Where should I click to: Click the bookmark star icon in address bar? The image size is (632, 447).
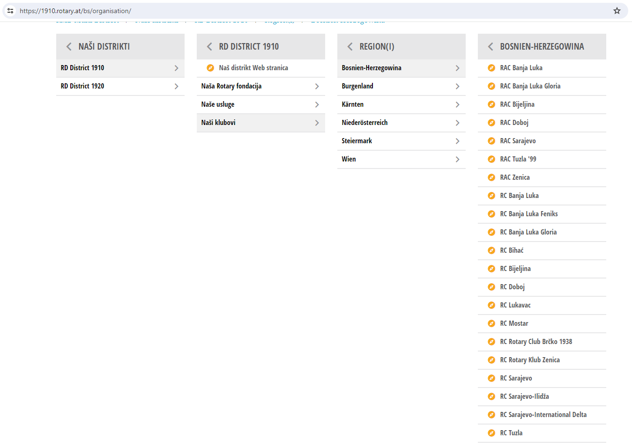tap(617, 11)
